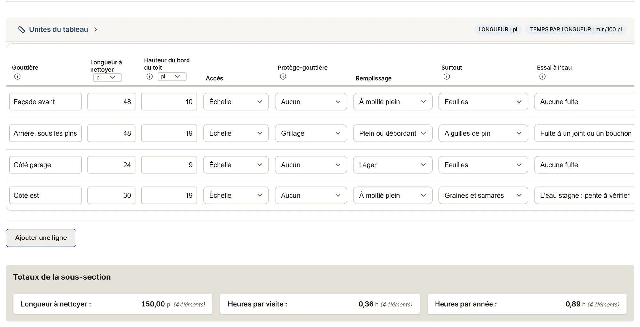
Task: Open Remplissage dropdown for Façade avant row
Action: point(393,102)
